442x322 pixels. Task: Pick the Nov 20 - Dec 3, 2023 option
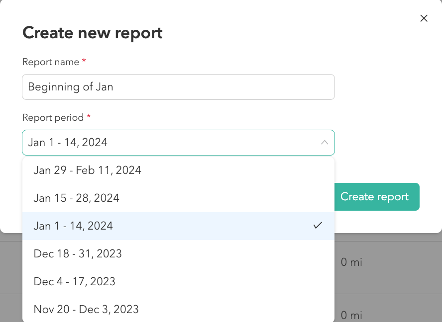(x=86, y=310)
